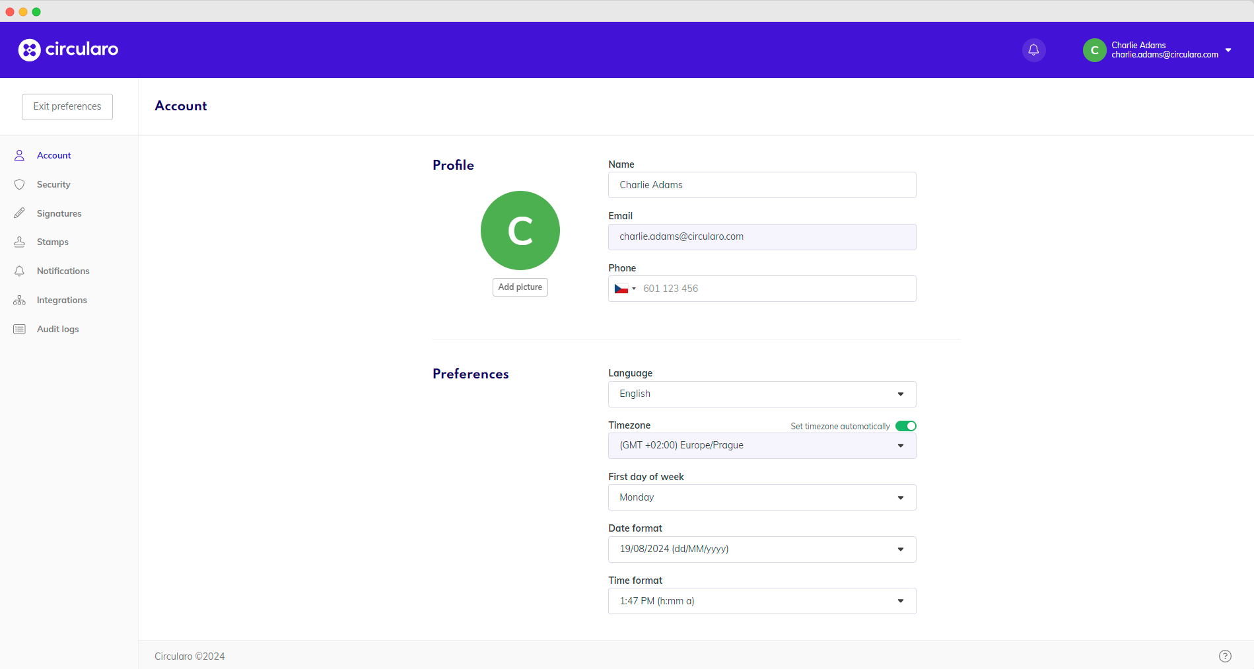Image resolution: width=1254 pixels, height=669 pixels.
Task: Focus the Name input field
Action: pos(761,185)
